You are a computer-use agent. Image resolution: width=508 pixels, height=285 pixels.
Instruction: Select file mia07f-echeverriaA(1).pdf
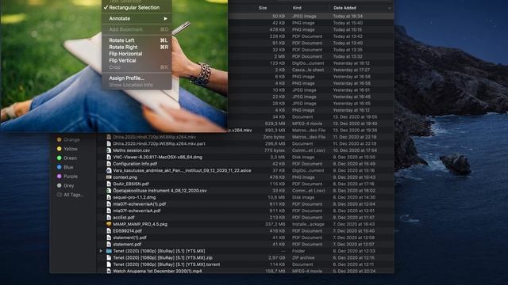click(x=140, y=204)
